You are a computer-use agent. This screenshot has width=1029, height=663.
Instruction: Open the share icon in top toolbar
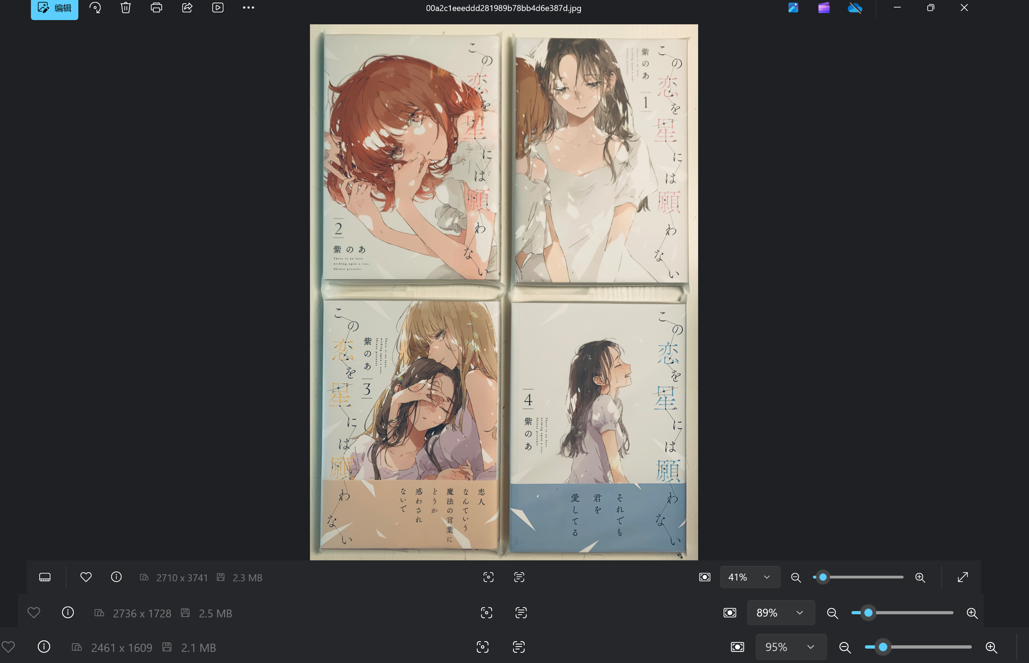point(187,8)
